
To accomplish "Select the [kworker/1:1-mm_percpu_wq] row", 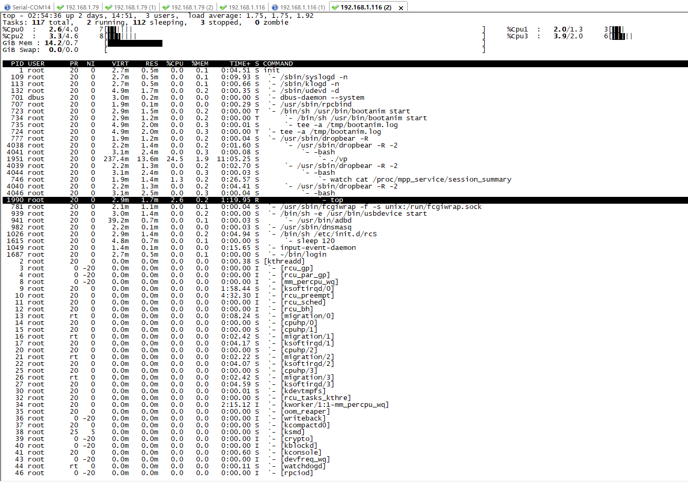I will click(x=344, y=405).
